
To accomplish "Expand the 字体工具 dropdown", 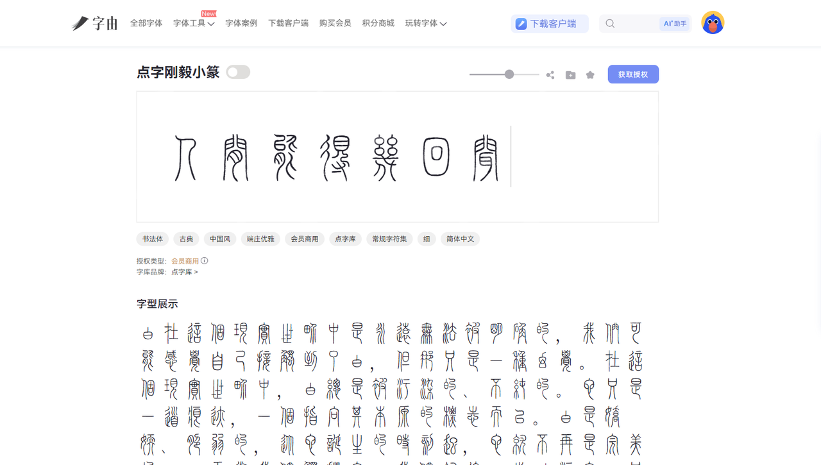I will (x=194, y=23).
